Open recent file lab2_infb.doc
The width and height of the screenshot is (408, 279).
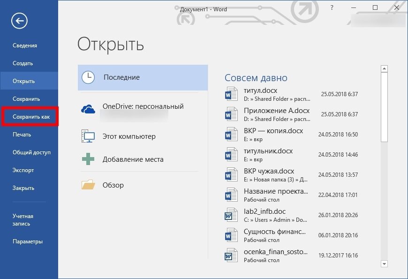pos(292,215)
